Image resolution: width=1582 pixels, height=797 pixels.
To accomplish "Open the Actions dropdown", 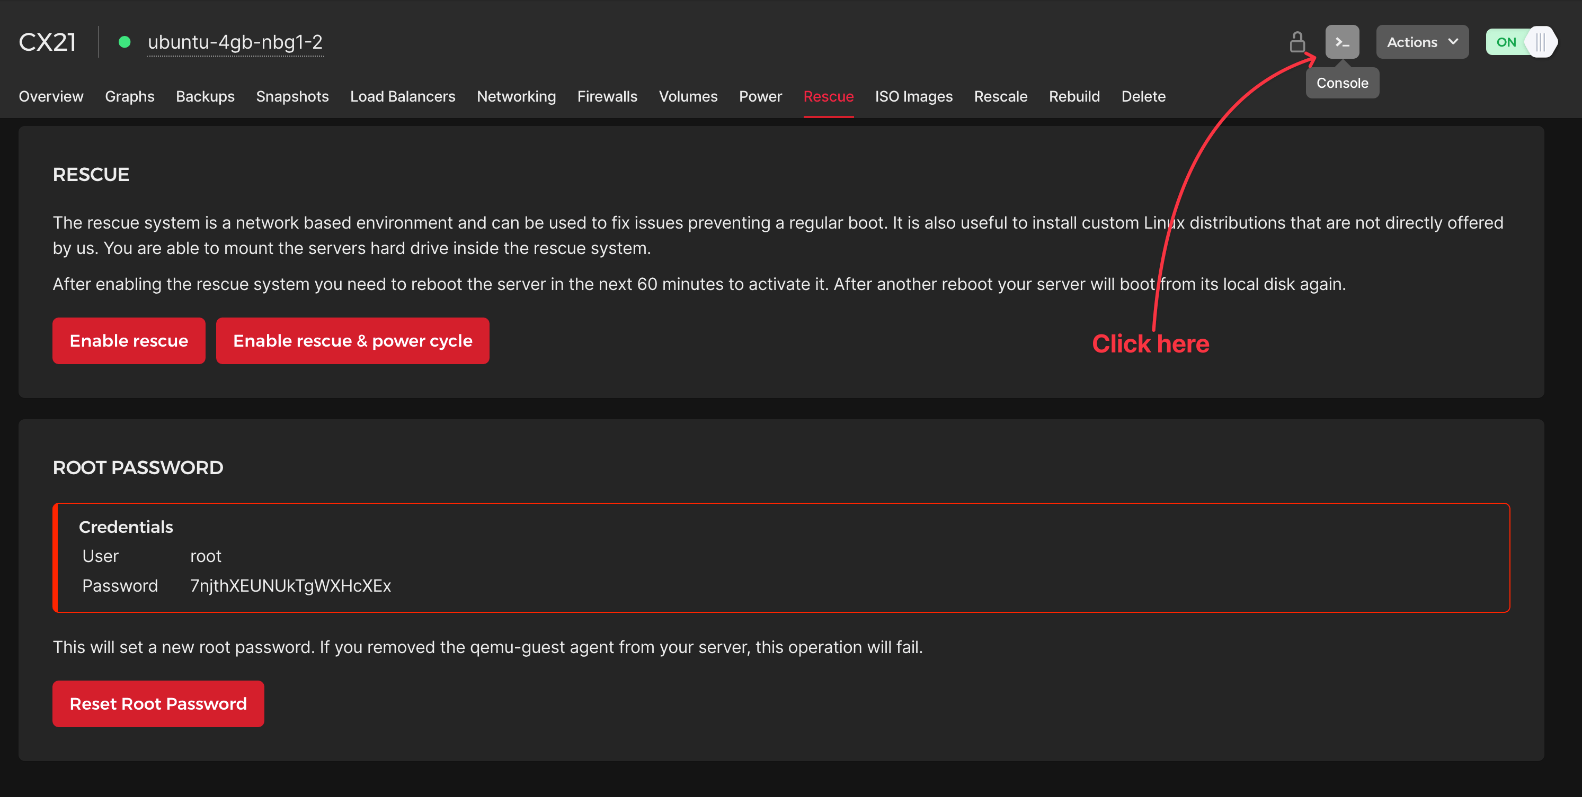I will coord(1421,42).
